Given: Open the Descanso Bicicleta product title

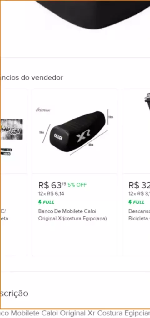Looking at the screenshot, I should [x=139, y=215].
